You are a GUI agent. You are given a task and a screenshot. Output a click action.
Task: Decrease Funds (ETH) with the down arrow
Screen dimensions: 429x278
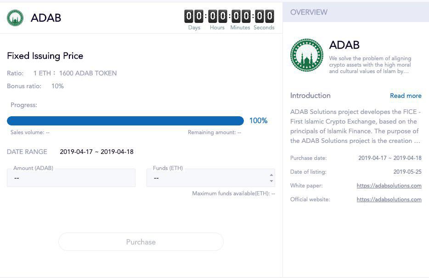(271, 181)
